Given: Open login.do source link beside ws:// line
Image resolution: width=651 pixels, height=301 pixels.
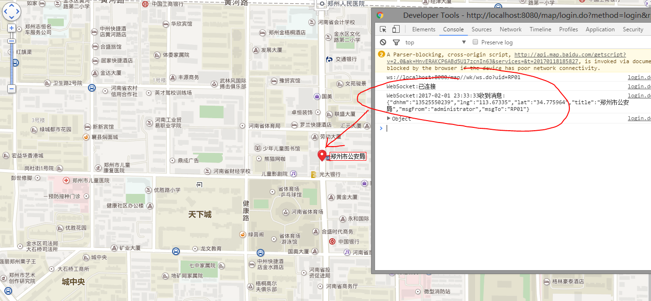Looking at the screenshot, I should [x=639, y=77].
